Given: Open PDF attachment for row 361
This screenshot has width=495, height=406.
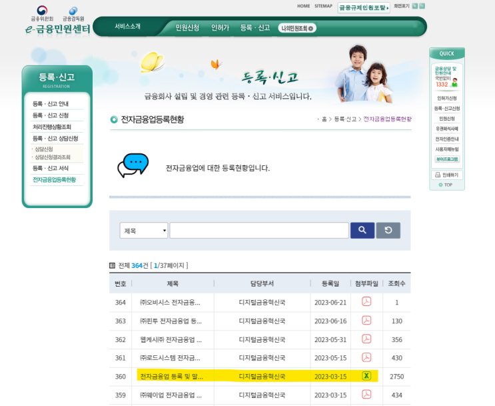Looking at the screenshot, I should (366, 357).
